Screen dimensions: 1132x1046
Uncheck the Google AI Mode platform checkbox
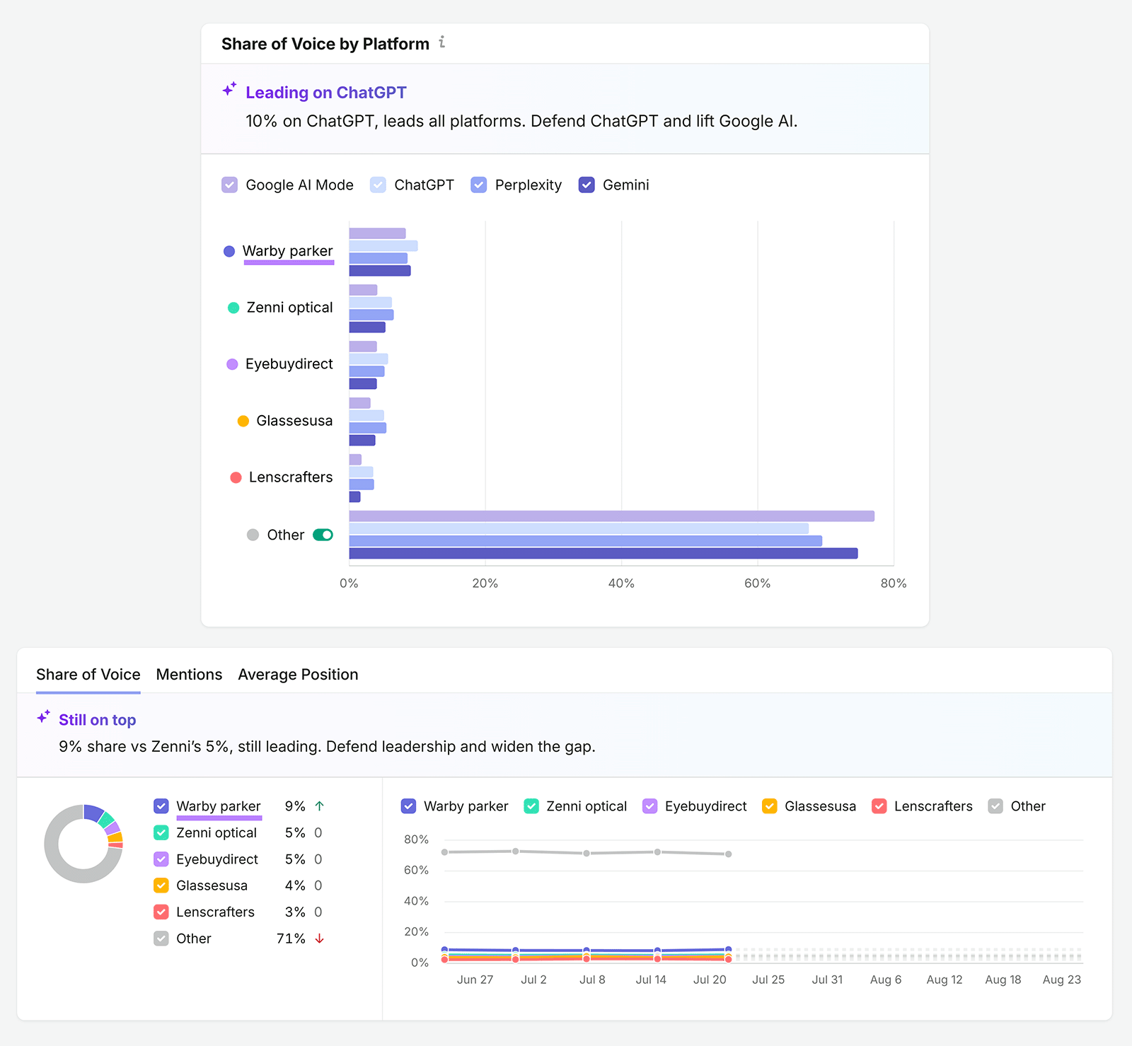(229, 185)
